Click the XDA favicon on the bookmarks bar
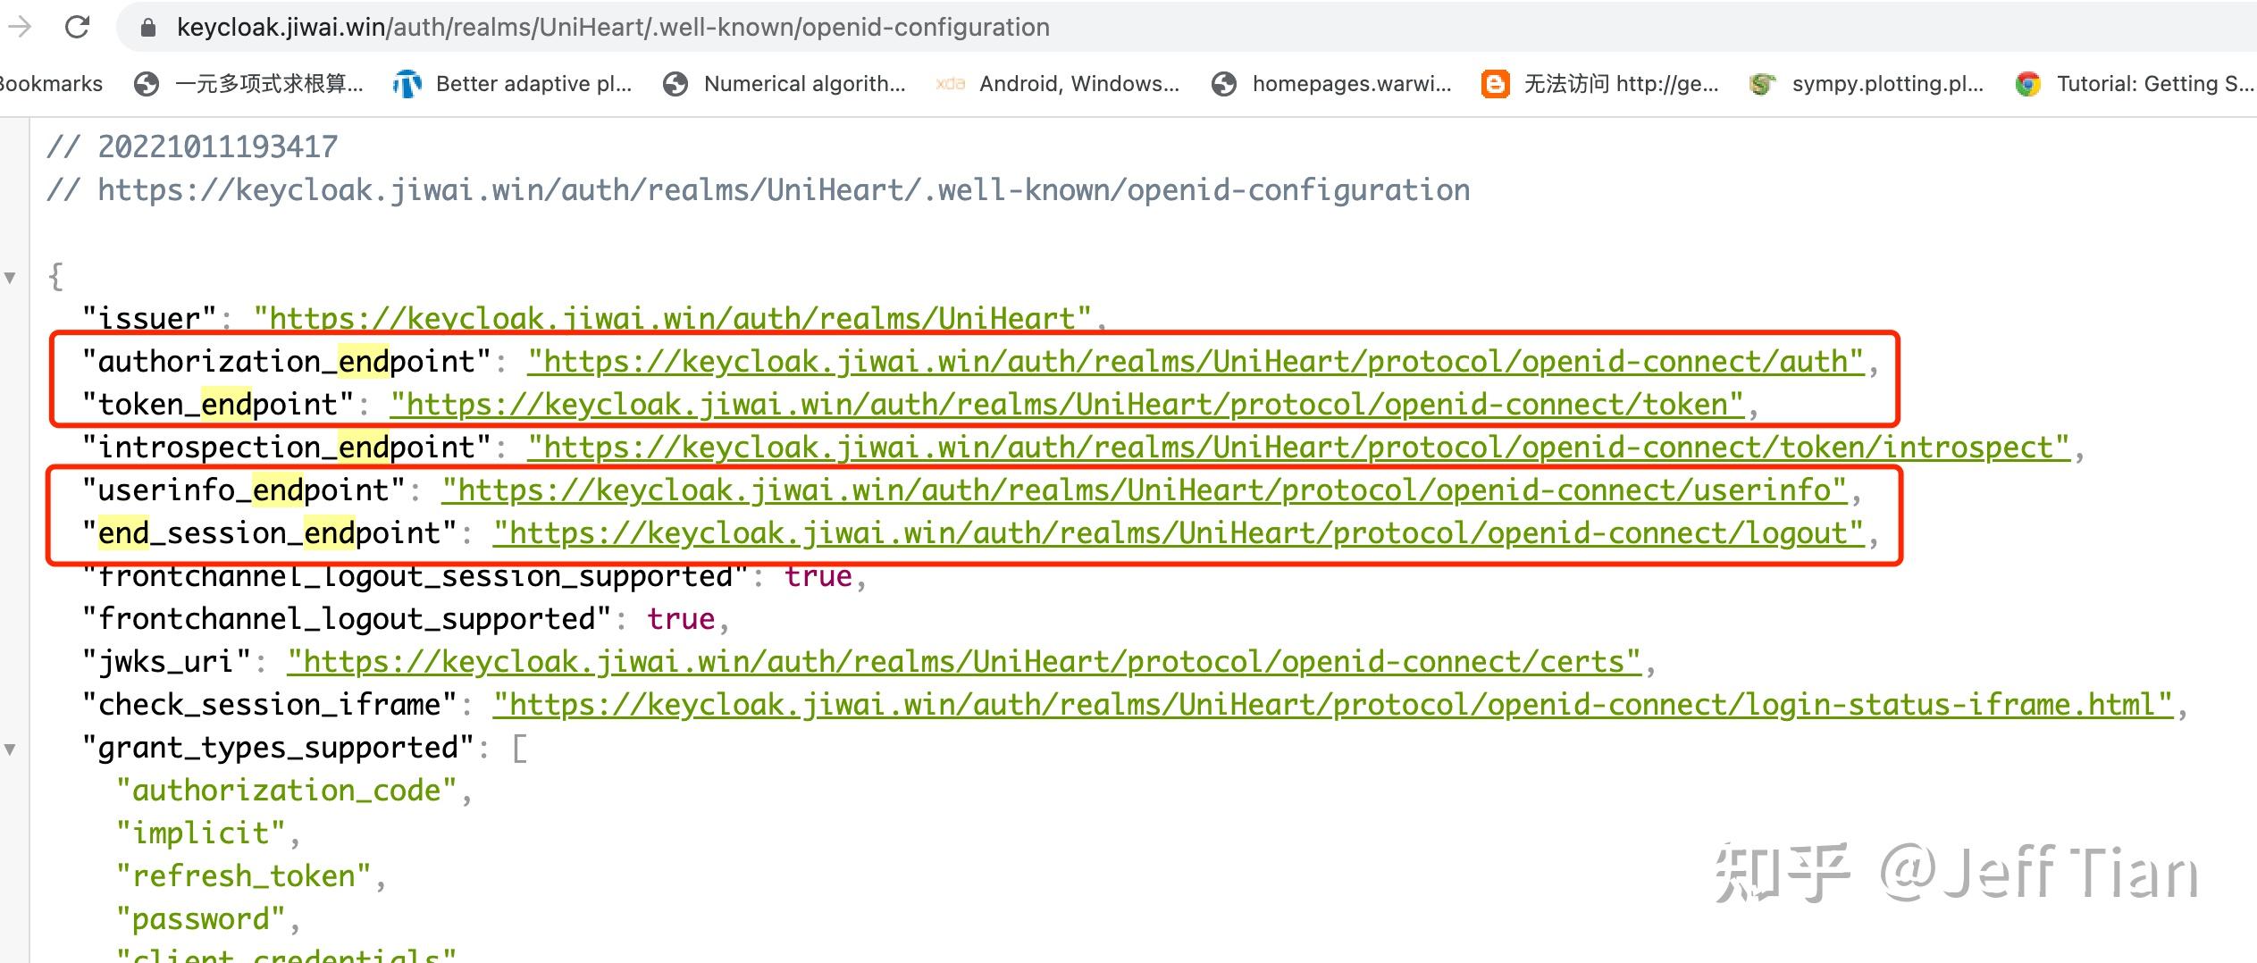 tap(950, 83)
